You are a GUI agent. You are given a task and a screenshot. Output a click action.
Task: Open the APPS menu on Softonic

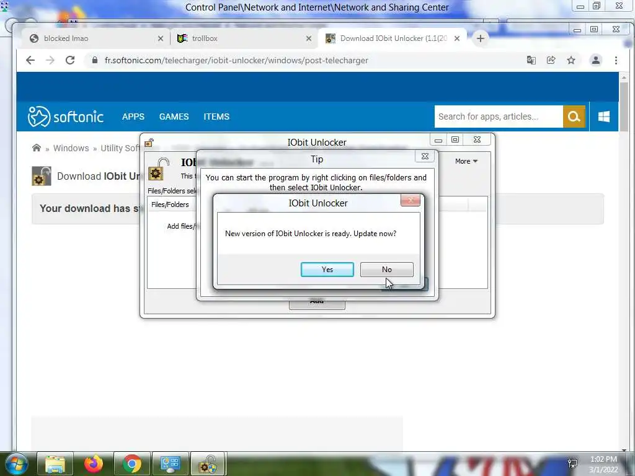click(133, 117)
